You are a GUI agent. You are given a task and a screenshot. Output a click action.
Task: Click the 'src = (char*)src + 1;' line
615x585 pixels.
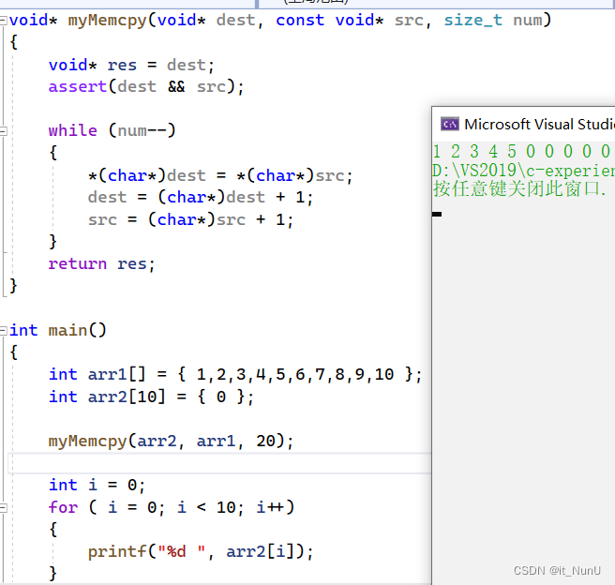[x=190, y=219]
